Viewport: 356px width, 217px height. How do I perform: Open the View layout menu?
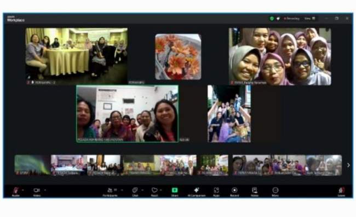coord(309,19)
